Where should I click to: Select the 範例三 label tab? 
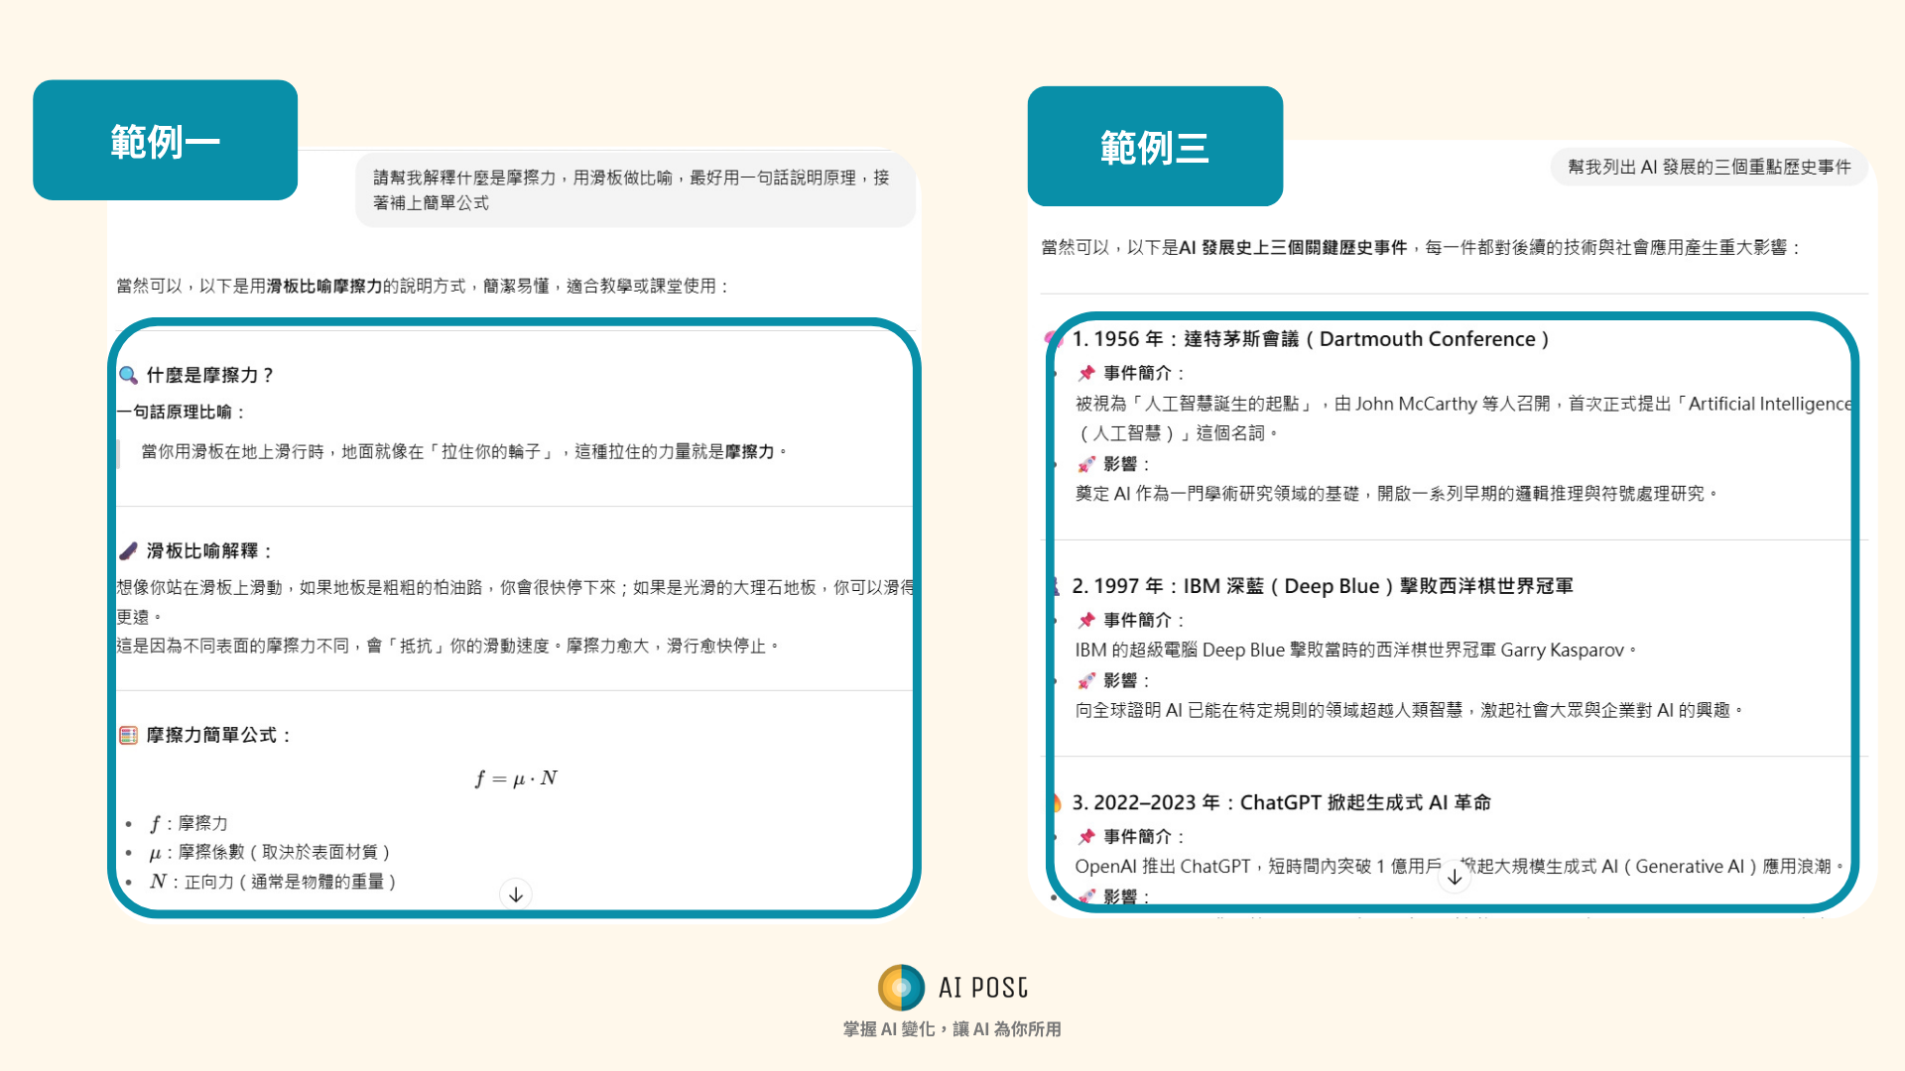click(x=1155, y=147)
